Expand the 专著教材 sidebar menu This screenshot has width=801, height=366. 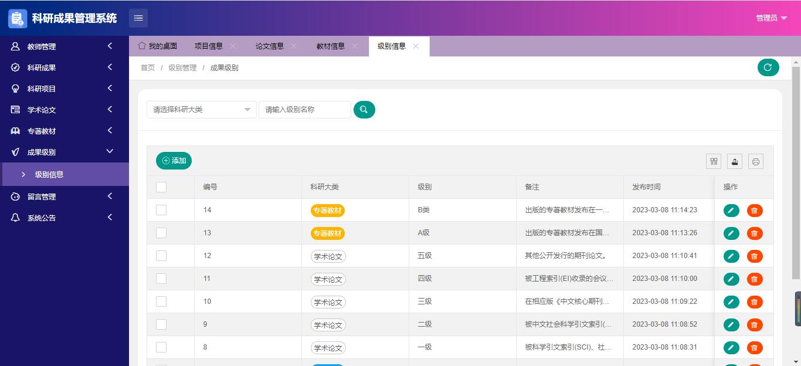[x=65, y=131]
